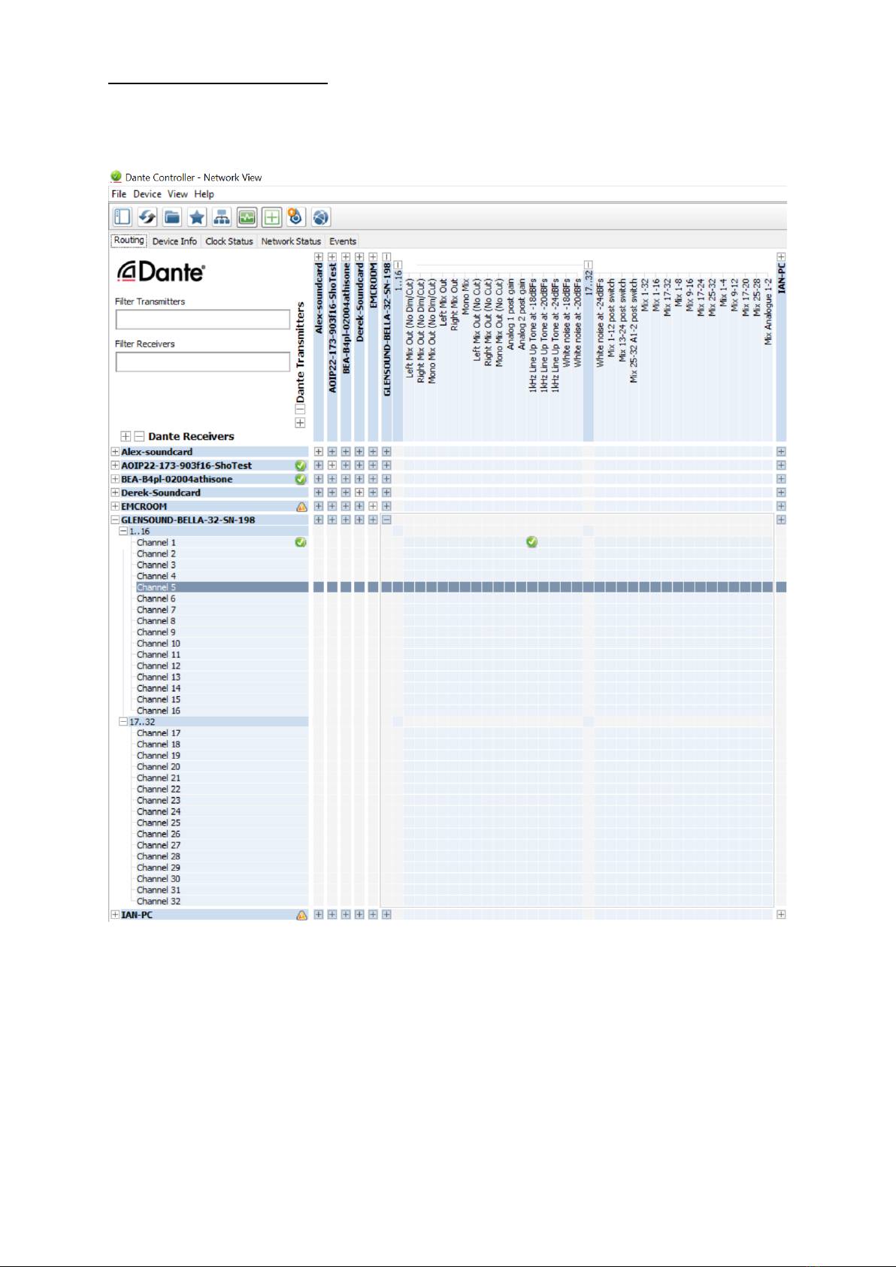Switch to the Clock Status tab
Viewport: 896px width, 1267px height.
coord(229,241)
